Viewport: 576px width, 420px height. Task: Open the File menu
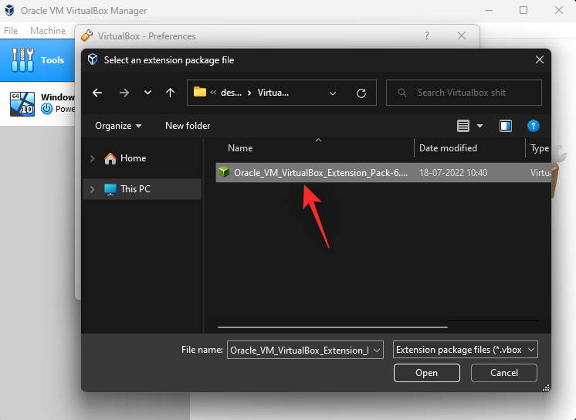(11, 31)
